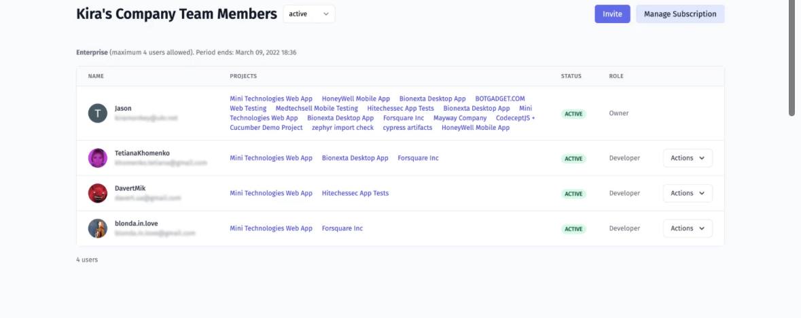
Task: Click the page vertical scrollbar
Action: [x=791, y=58]
